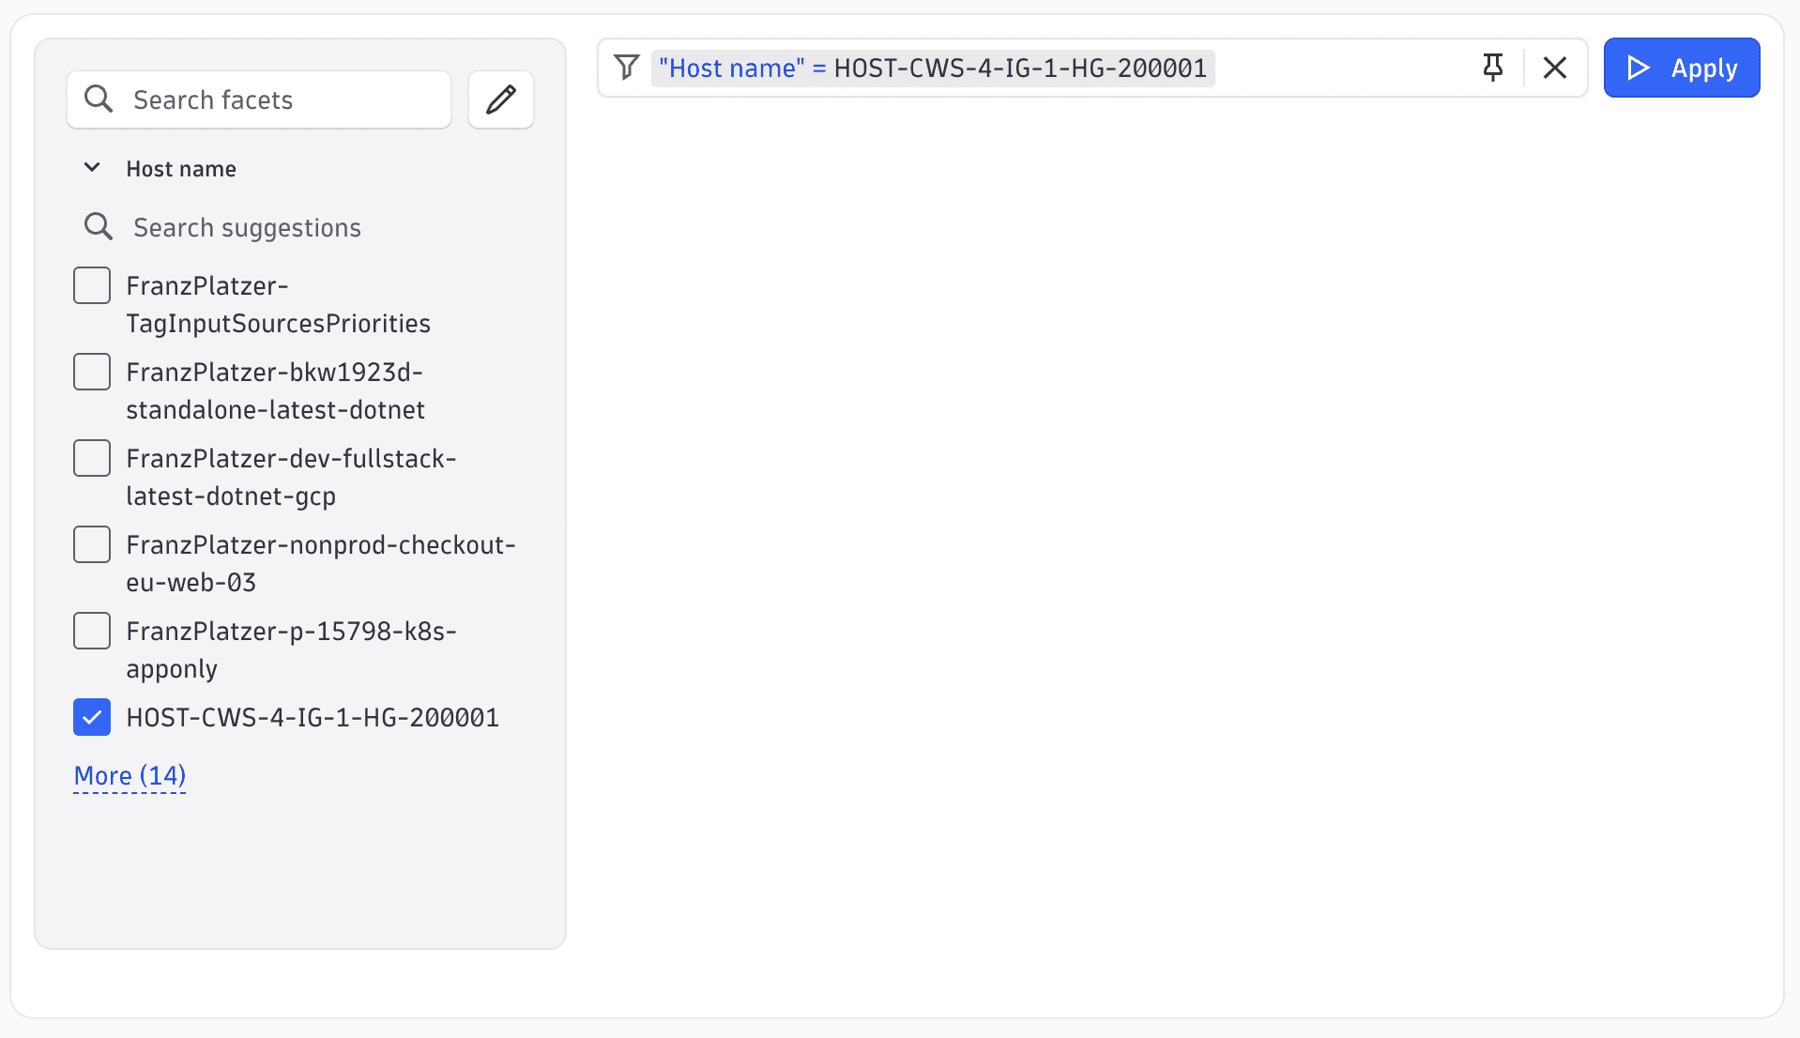Check FranzPlatzer-dev-fullstack-latest-dotnet-gcp checkbox

tap(92, 458)
